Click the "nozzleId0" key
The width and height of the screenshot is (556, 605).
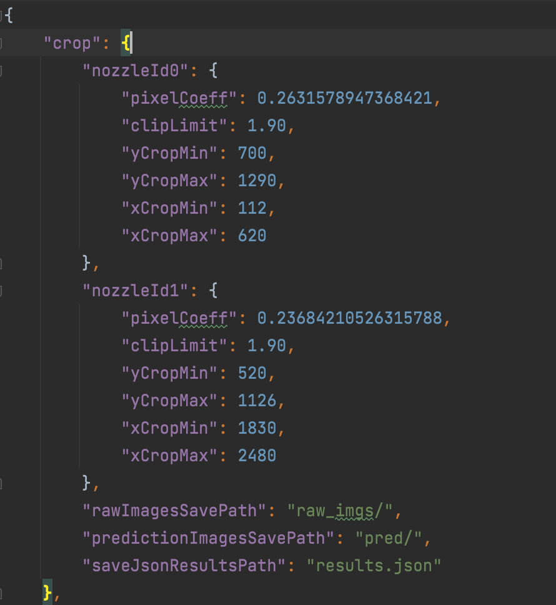136,71
